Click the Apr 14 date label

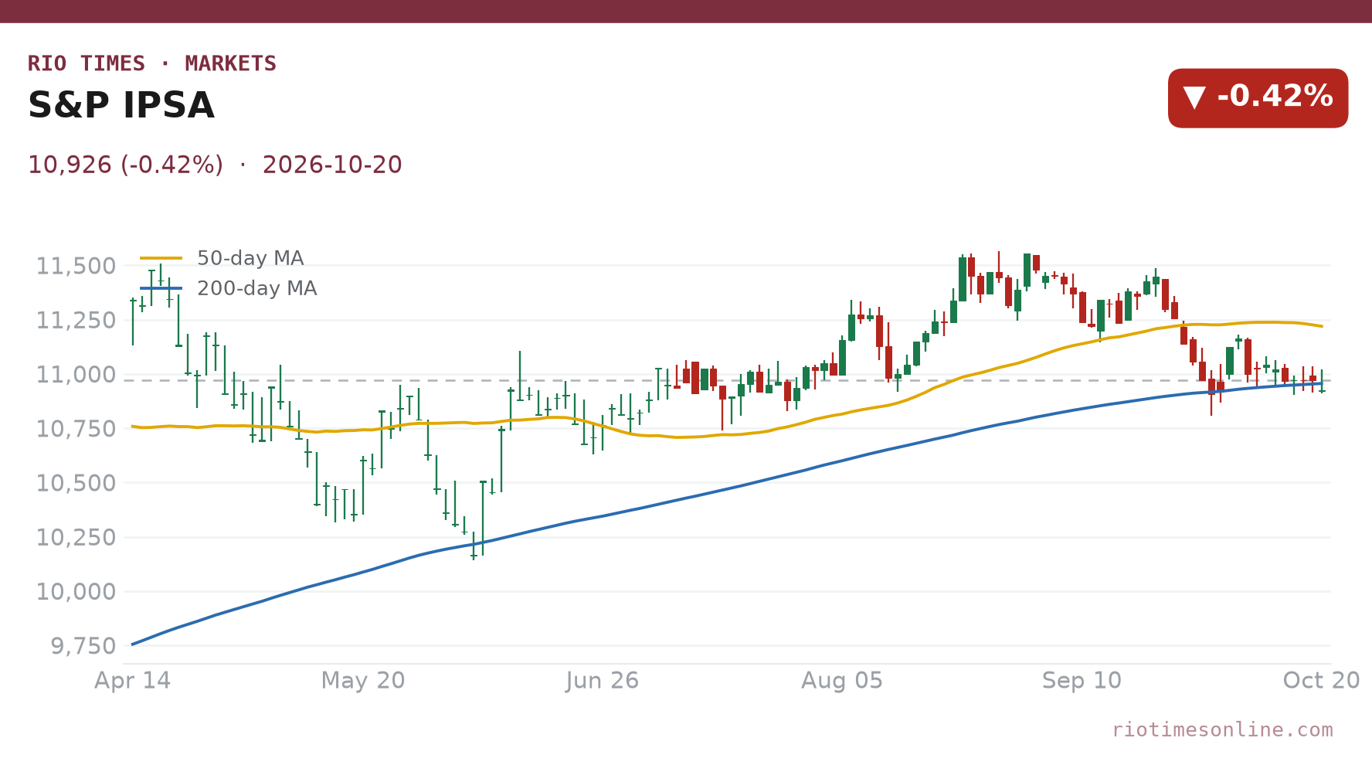[133, 681]
